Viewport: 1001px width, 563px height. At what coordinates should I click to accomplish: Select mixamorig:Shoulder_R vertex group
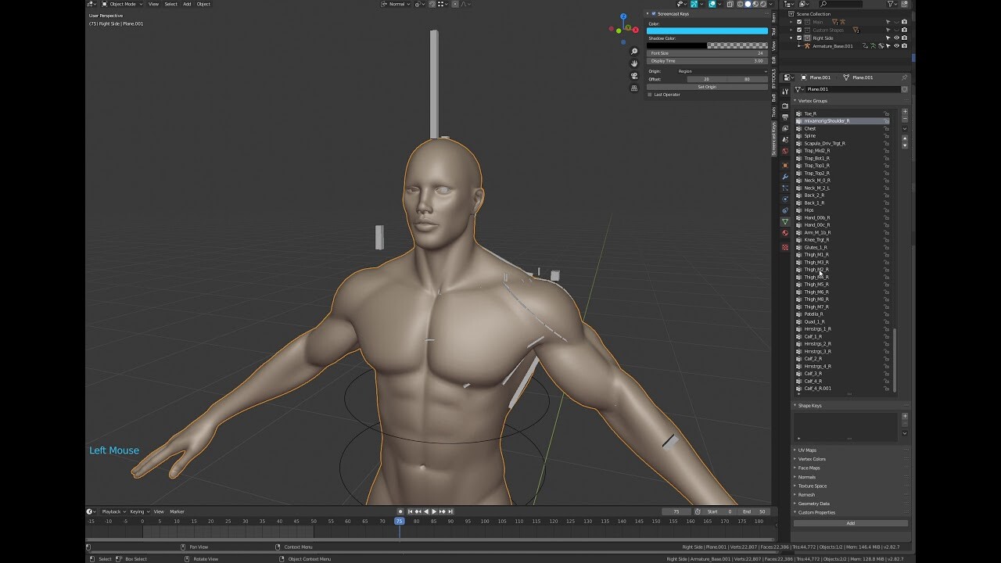(842, 121)
